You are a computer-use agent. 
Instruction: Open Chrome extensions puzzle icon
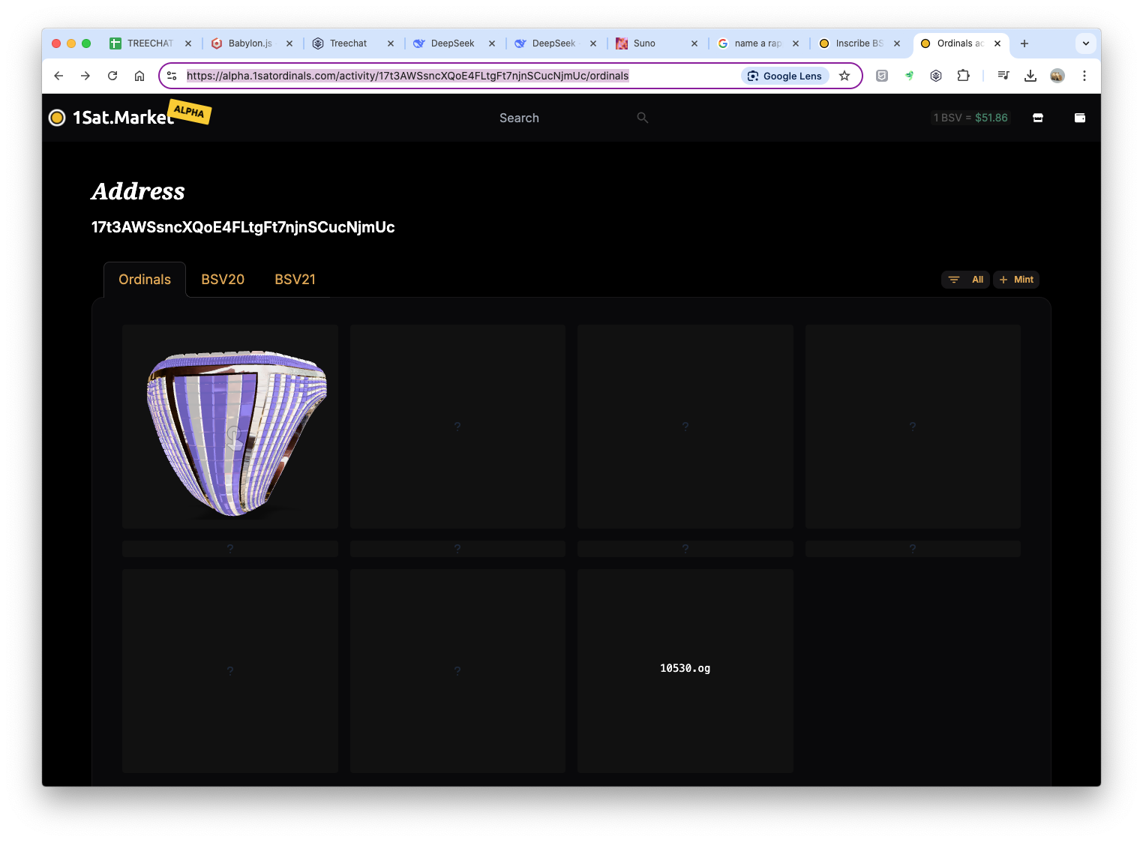[x=964, y=76]
